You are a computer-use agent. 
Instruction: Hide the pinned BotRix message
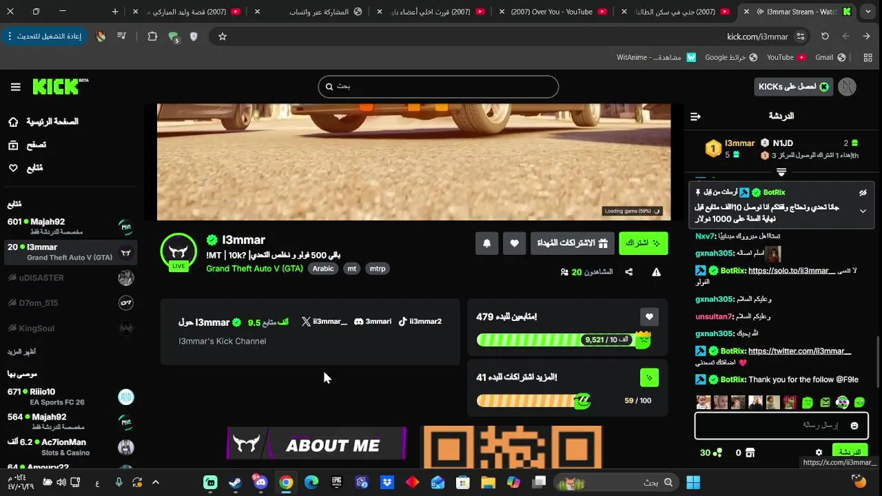point(863,193)
